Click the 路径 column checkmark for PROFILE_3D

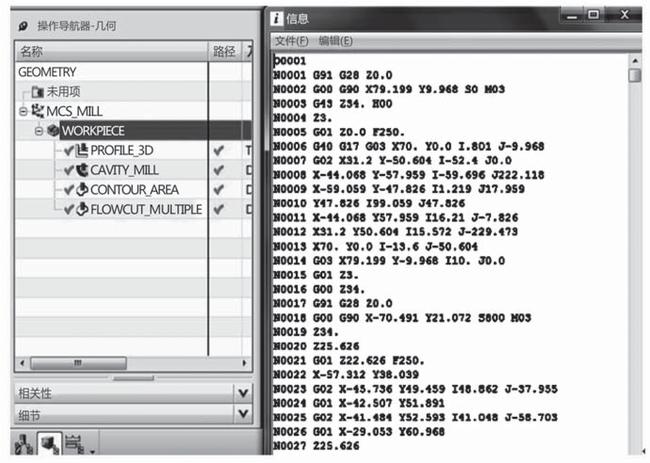(219, 151)
